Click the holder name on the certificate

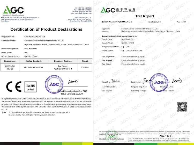coord(44,41)
